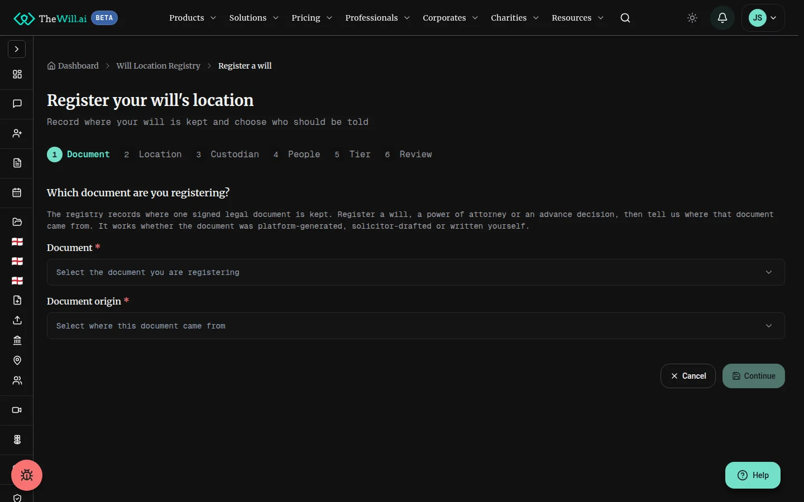The width and height of the screenshot is (804, 502).
Task: Open the map pin location icon in sidebar
Action: 17,360
